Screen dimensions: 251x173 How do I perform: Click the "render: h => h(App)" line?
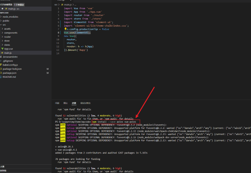tap(80, 46)
